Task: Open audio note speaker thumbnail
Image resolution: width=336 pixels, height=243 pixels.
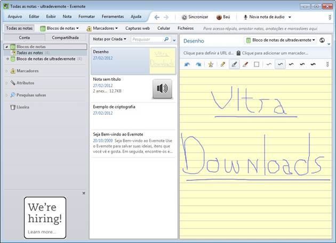Action: pyautogui.click(x=163, y=89)
